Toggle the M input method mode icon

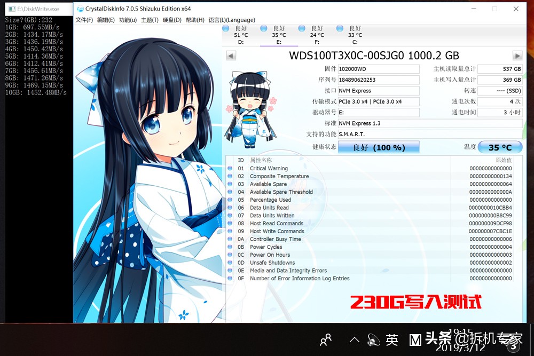415,339
